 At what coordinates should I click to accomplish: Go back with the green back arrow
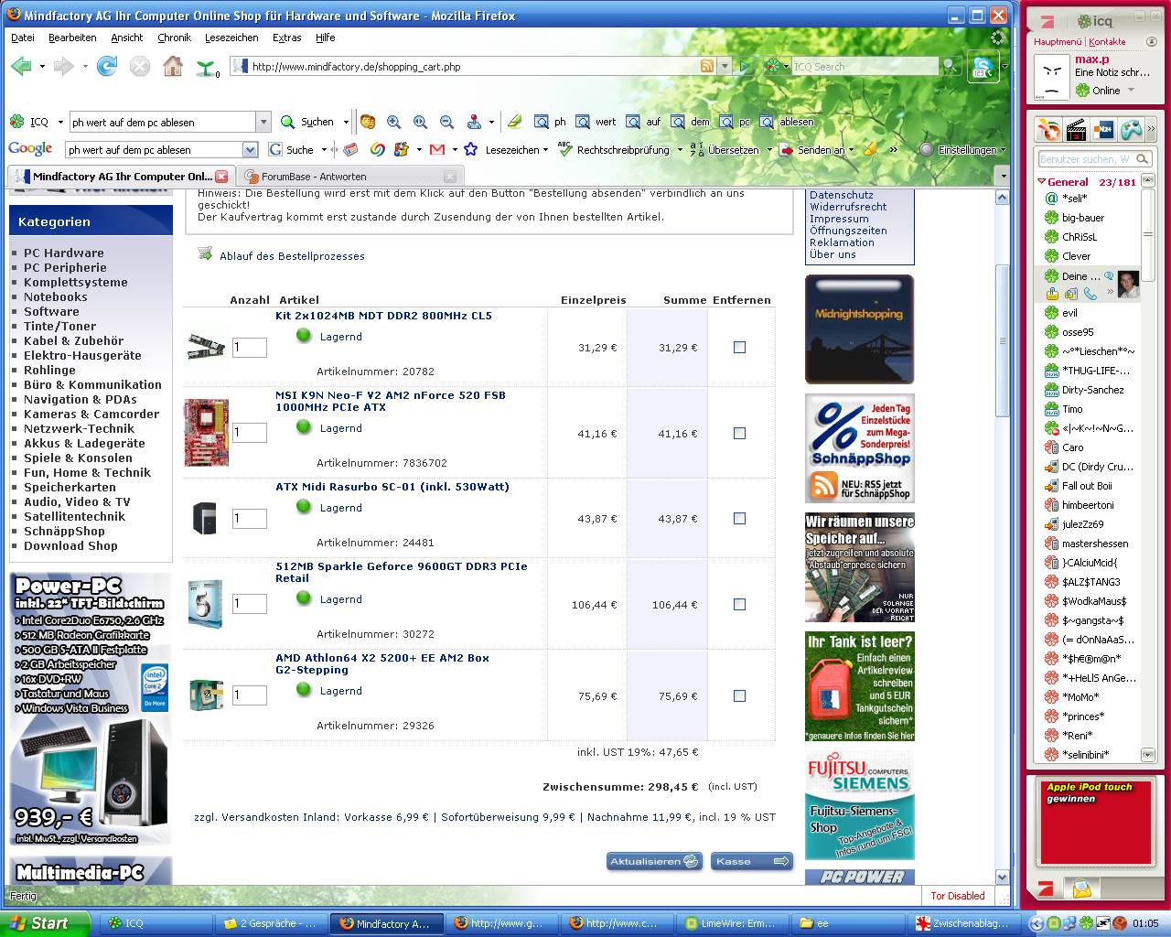click(21, 66)
